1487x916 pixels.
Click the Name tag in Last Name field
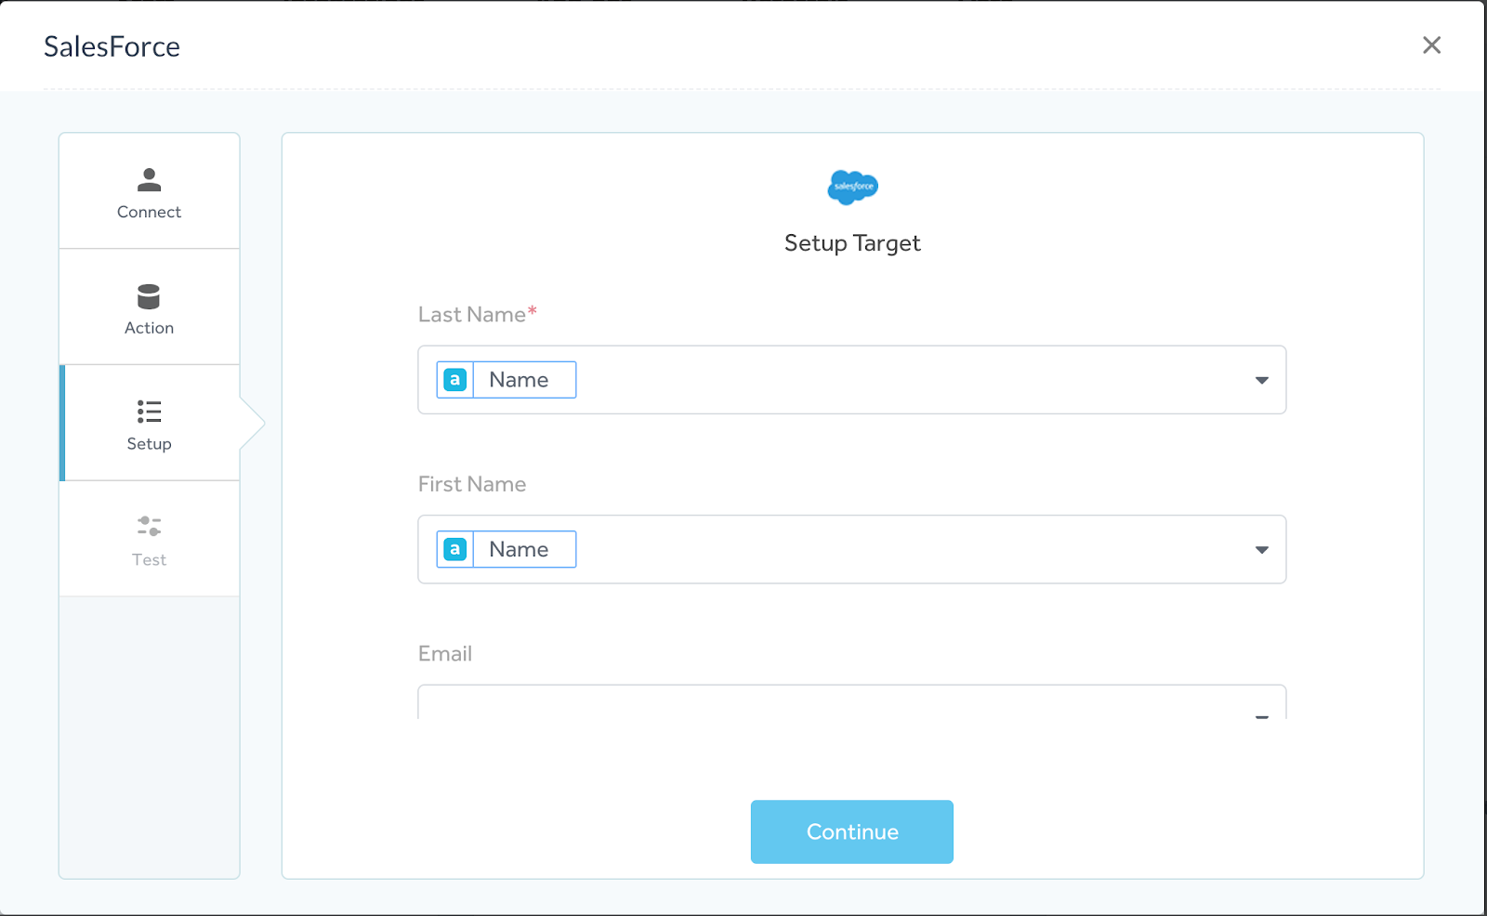pos(507,380)
